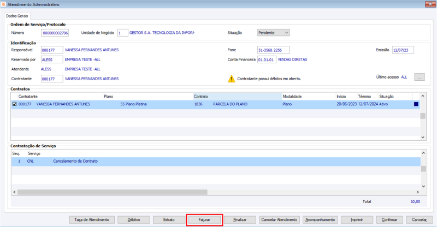Click the GESTOR S.A. business unit name
Screen dimensions: 437x227
[x=162, y=33]
